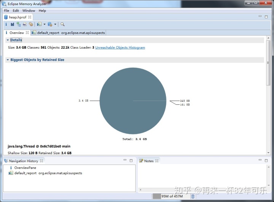This screenshot has width=274, height=202.
Task: Click the Overview pane scroll up arrow
Action: (x=268, y=38)
